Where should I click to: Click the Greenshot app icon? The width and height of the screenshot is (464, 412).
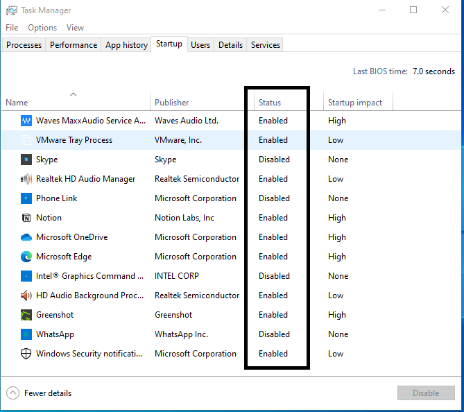(x=26, y=315)
